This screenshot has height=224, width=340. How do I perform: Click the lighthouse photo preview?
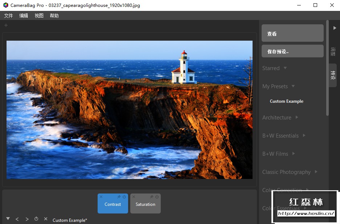coord(130,110)
